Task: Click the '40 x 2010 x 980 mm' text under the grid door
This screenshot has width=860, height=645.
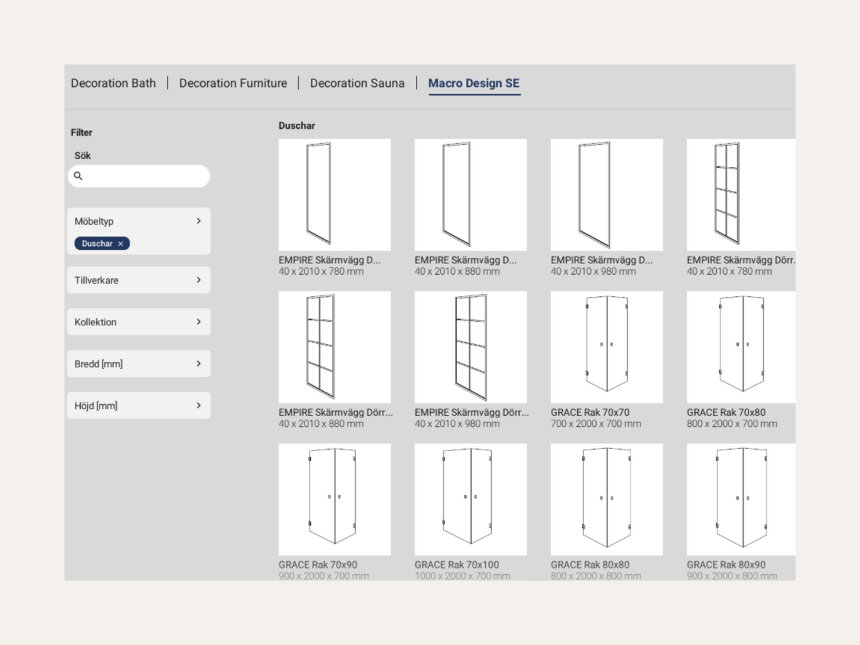Action: click(457, 424)
